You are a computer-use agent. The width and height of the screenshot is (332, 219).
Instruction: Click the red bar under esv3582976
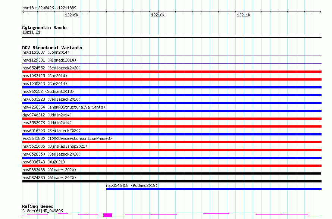[172, 126]
